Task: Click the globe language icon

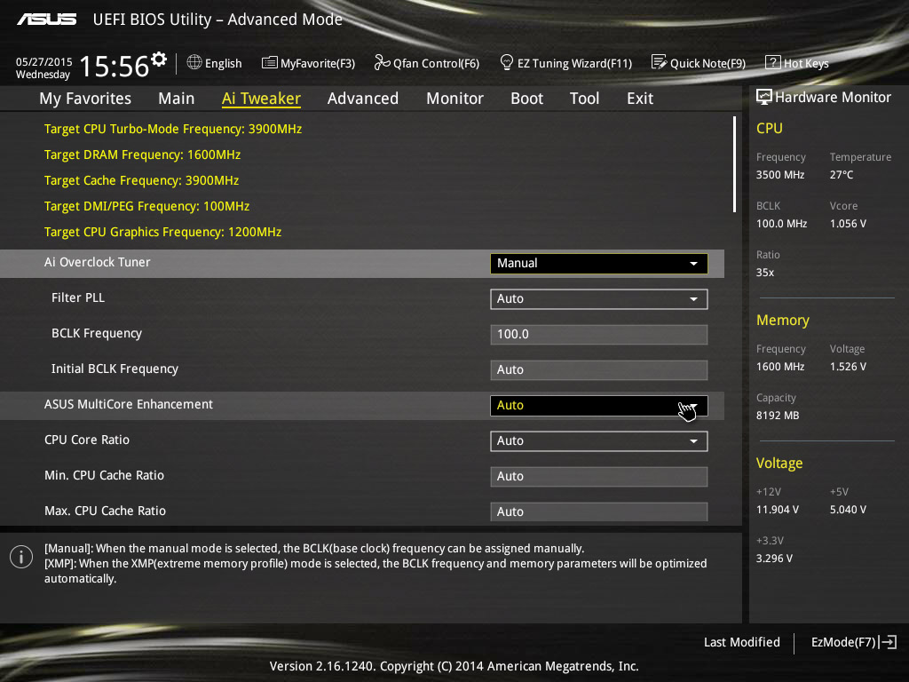Action: [x=194, y=62]
